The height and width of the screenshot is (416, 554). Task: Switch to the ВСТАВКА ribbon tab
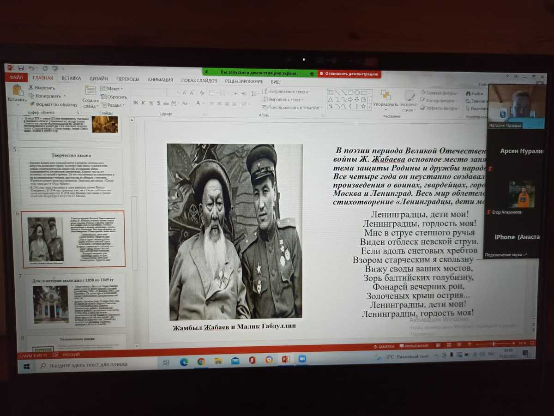pyautogui.click(x=71, y=79)
